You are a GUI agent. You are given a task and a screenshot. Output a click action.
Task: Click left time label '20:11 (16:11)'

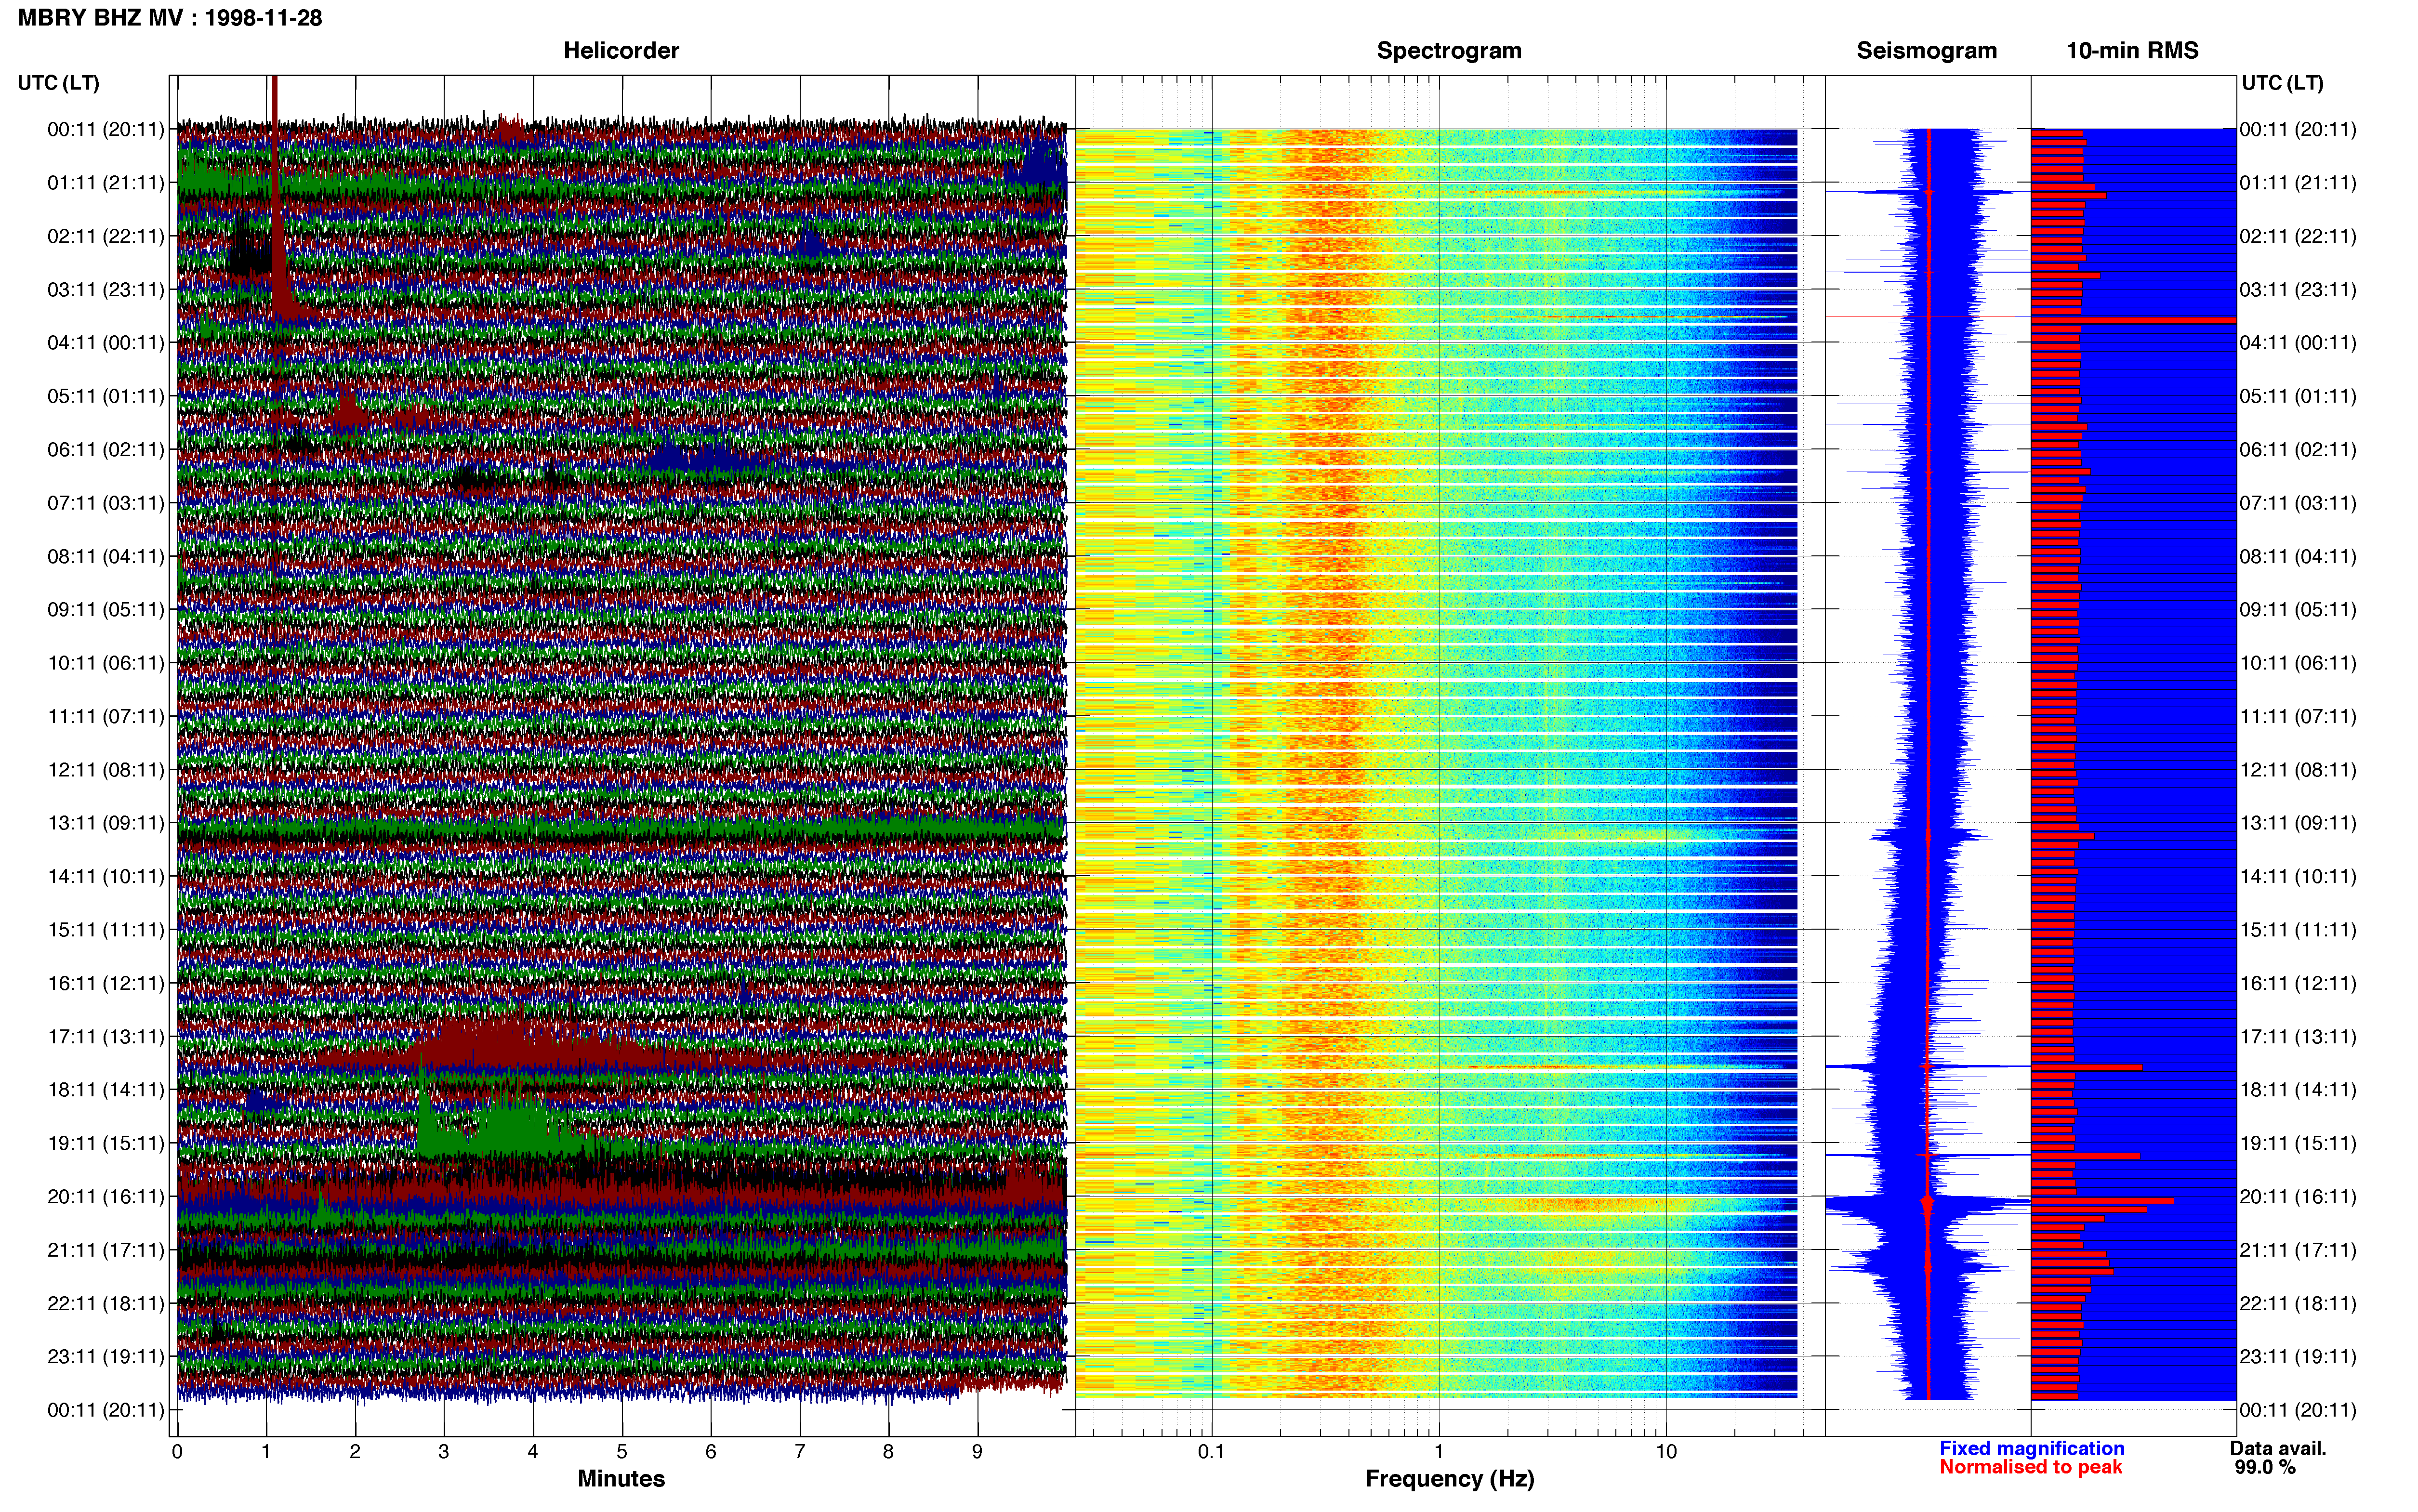coord(106,1197)
